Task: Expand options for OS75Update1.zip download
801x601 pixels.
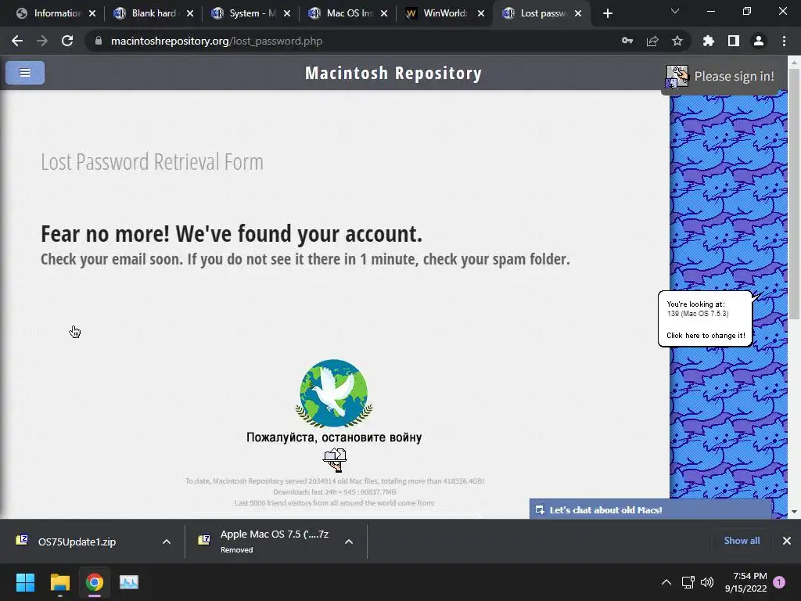Action: pyautogui.click(x=167, y=542)
